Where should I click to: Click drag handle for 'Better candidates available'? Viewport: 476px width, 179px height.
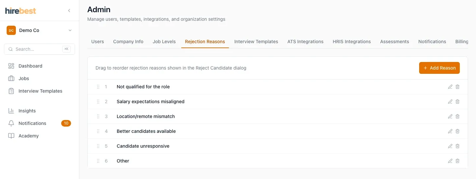click(98, 131)
